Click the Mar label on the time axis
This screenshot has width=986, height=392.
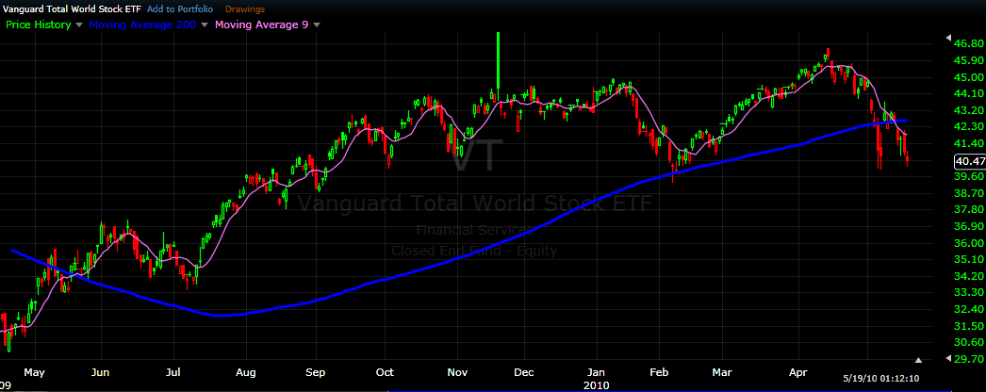(722, 372)
